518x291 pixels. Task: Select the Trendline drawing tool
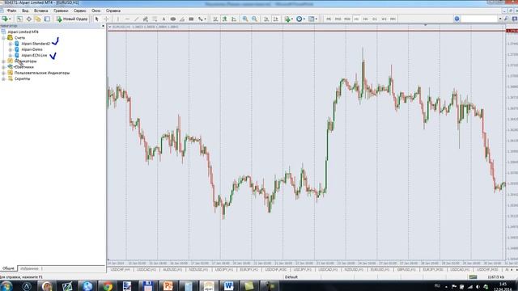[x=136, y=19]
